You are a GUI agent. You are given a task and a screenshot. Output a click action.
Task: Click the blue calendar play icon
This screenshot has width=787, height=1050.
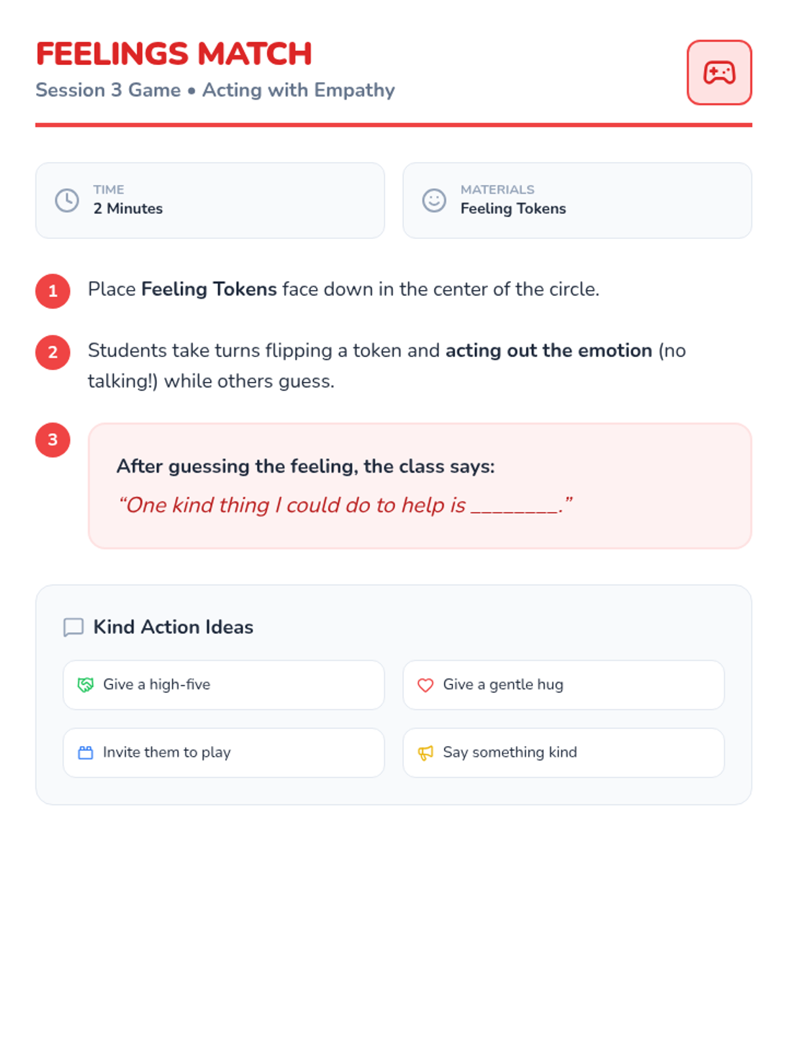pyautogui.click(x=86, y=753)
